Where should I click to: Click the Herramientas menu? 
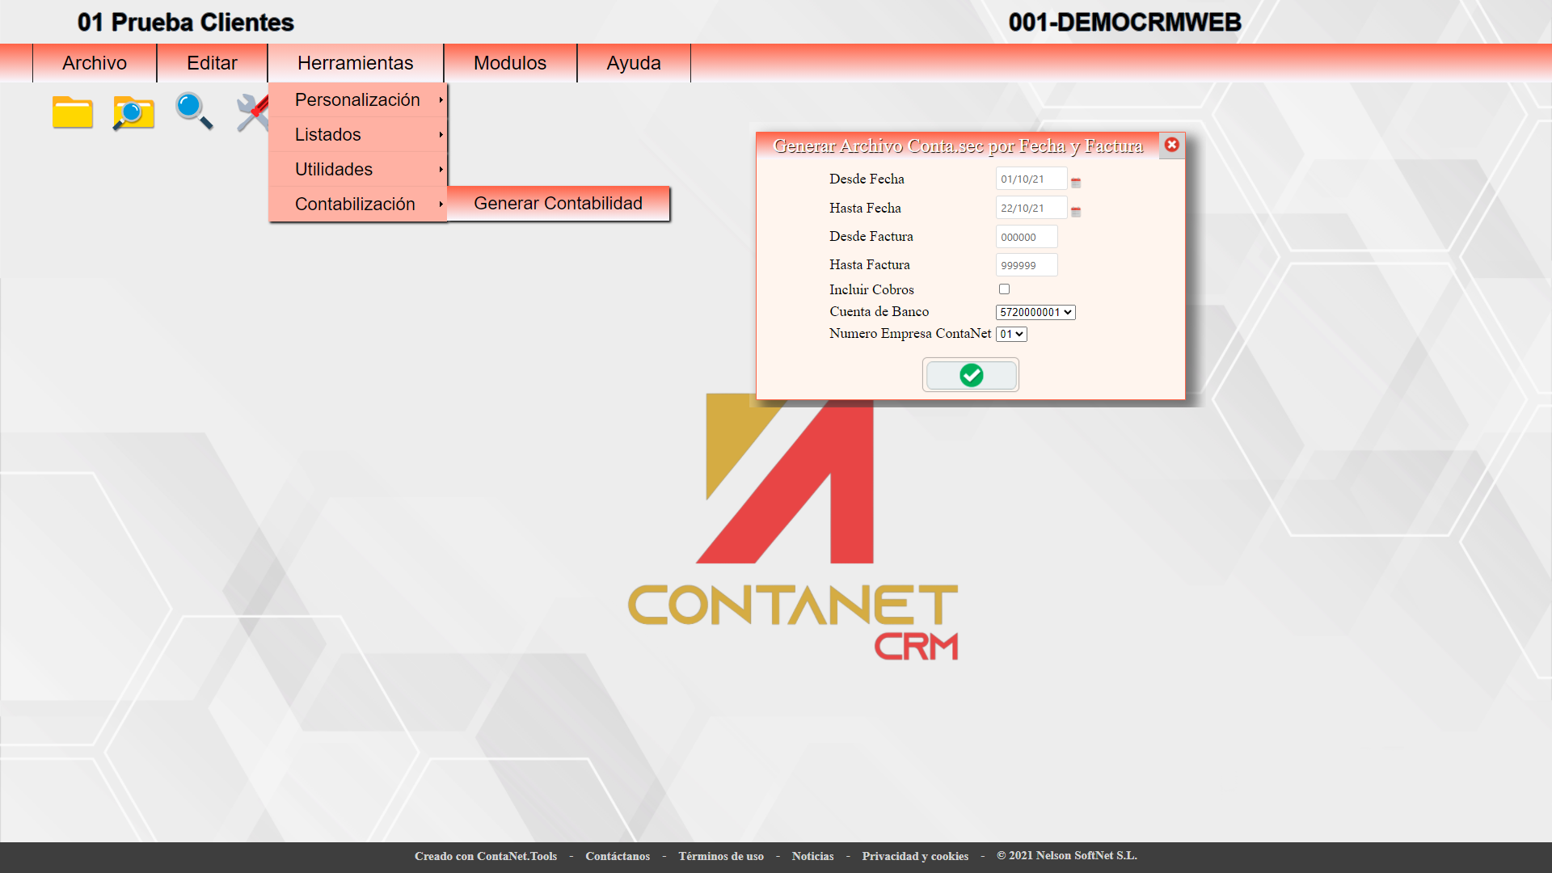pos(356,63)
